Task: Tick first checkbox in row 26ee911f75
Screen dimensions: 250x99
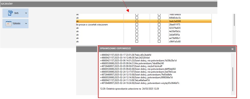Action: 137,24
